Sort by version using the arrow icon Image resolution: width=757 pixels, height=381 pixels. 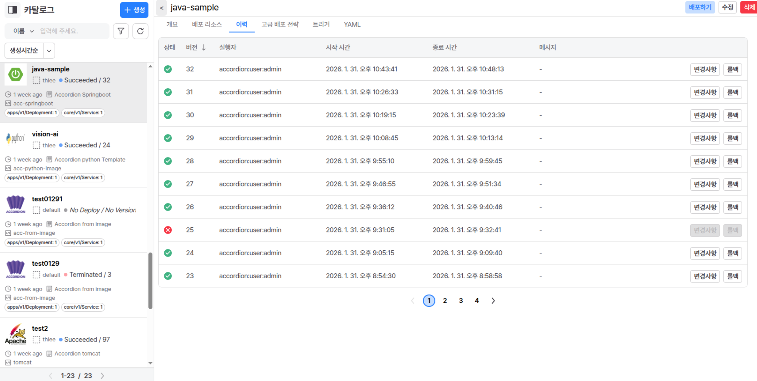click(x=204, y=47)
